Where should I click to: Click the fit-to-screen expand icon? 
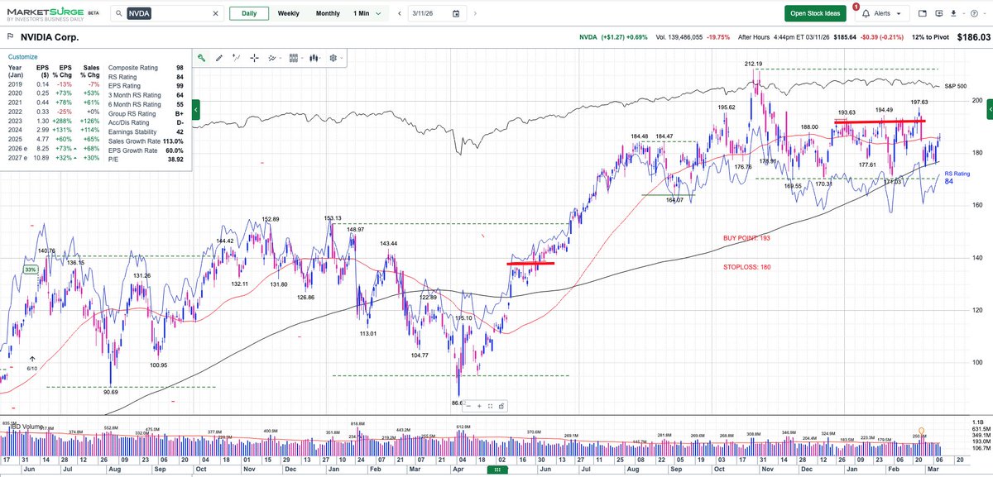point(490,406)
